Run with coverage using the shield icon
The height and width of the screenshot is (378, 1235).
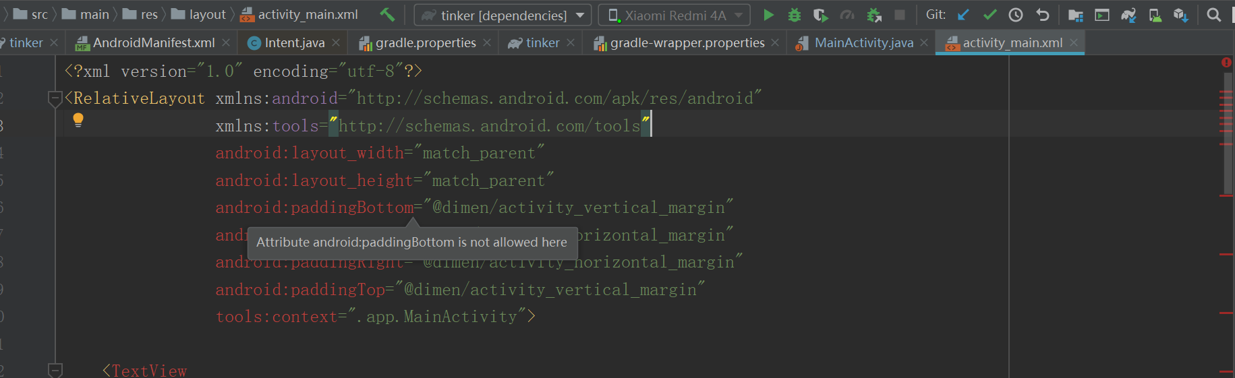tap(820, 15)
